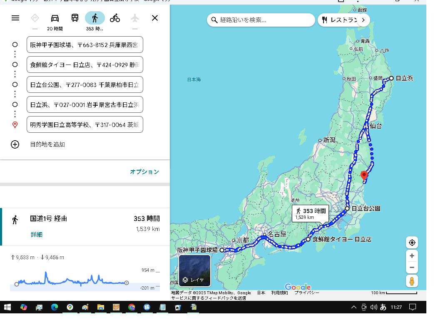The image size is (448, 325).
Task: Click the 目的地を追加 label
Action: coord(47,144)
